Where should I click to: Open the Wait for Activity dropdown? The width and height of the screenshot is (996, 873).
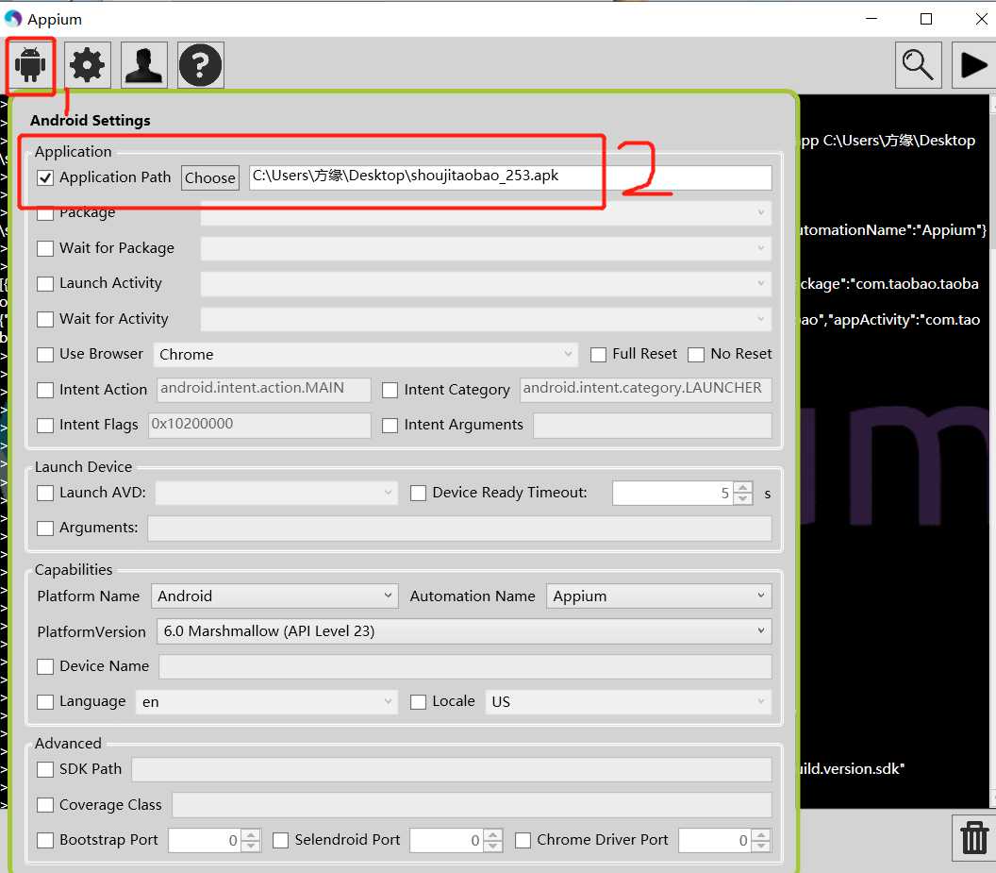486,319
